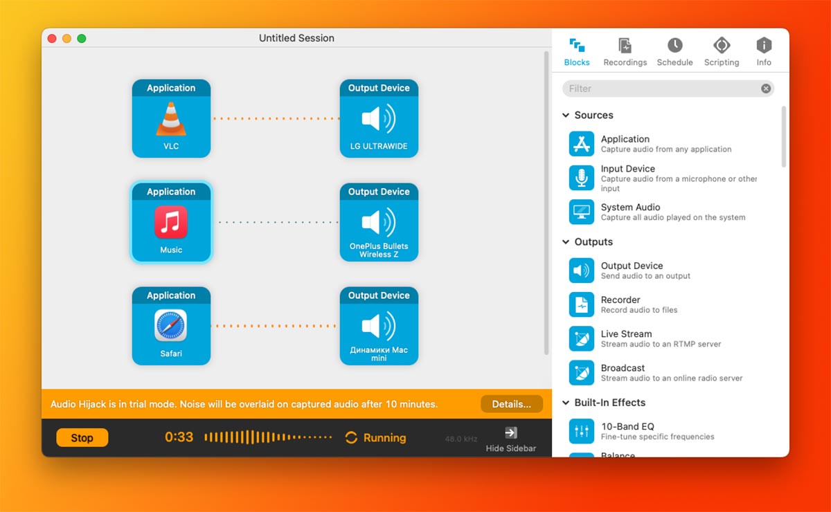Click 'Capture all audio played on the system' text

(x=673, y=217)
